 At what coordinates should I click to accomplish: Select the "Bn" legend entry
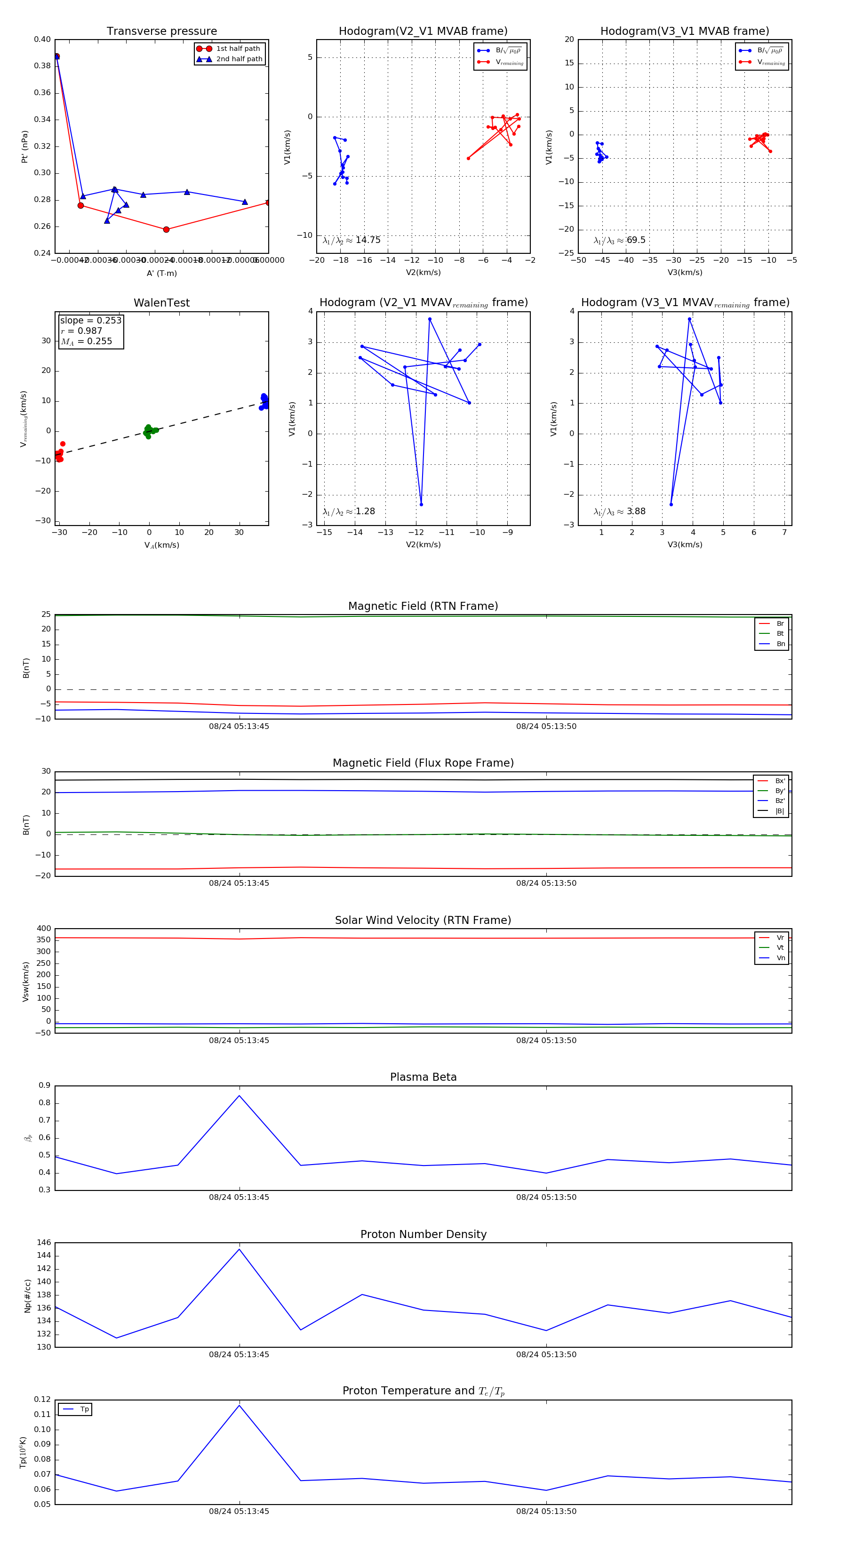point(772,644)
